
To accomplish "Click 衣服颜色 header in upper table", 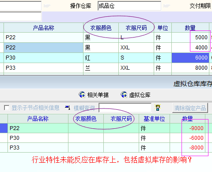I will (101, 28).
